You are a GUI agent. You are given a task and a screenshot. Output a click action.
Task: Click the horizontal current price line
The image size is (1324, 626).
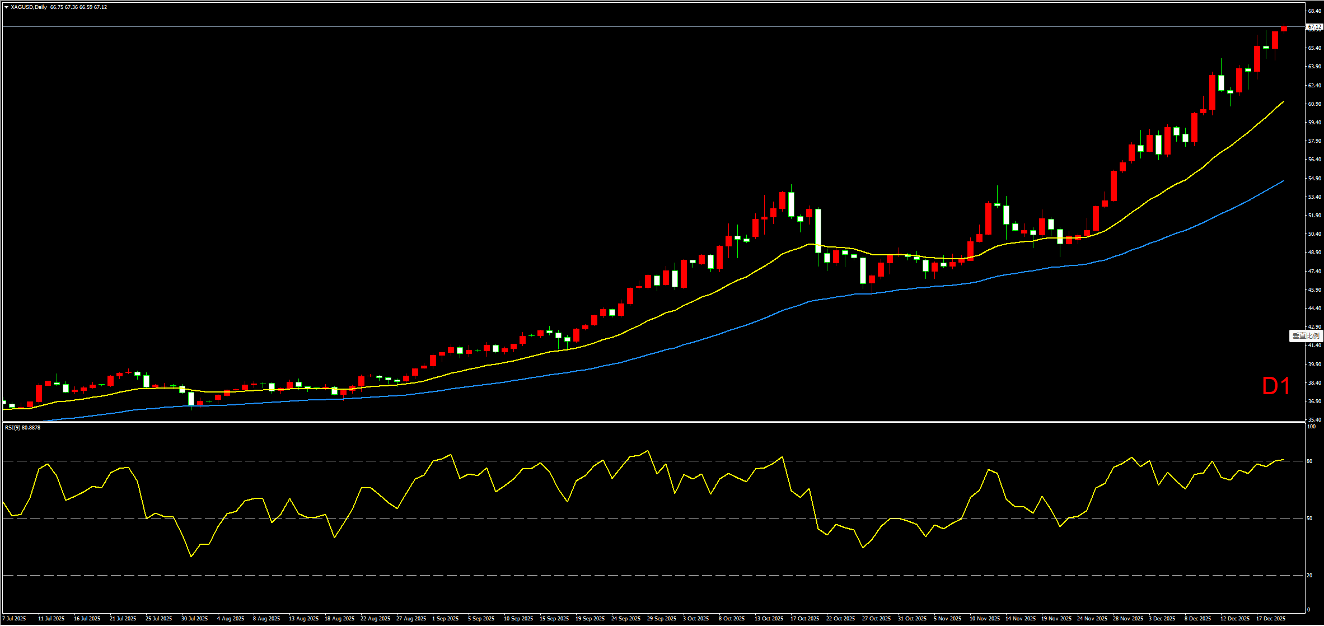(x=672, y=26)
